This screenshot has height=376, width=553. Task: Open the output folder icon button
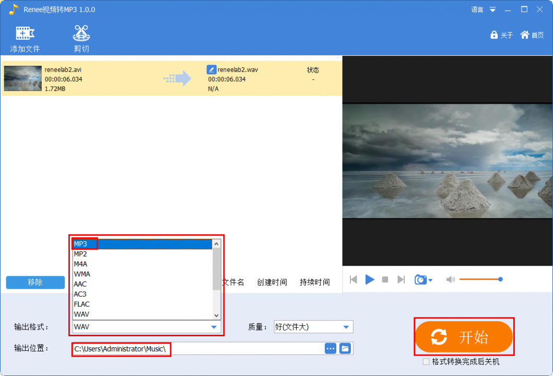coord(345,348)
